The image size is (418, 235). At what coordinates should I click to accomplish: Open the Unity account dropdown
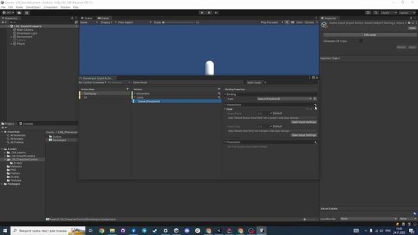(8, 12)
